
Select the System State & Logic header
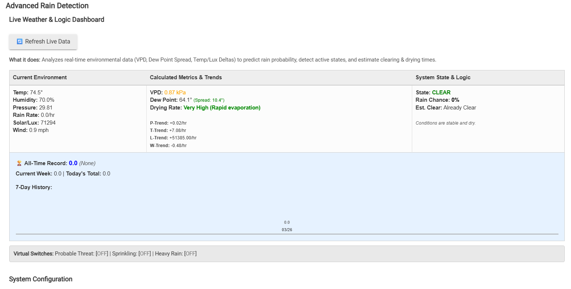[x=443, y=77]
